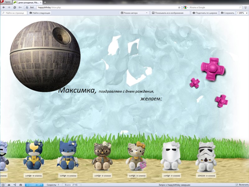Click 'cvhfgh → кликни' under Wolverine kitty
249x187 pixels.
click(33, 176)
